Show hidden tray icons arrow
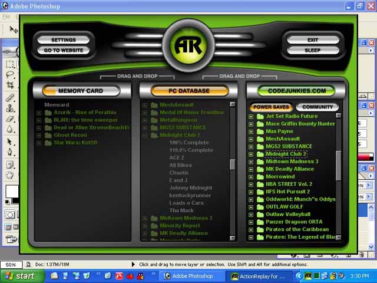 299,276
